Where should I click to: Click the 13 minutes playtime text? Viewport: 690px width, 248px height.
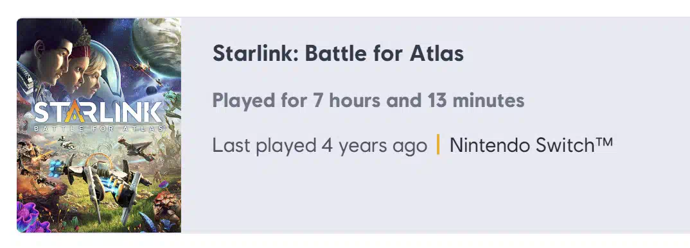pos(475,101)
